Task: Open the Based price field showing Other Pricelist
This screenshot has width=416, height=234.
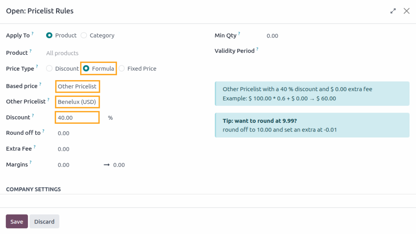Action: [x=77, y=86]
